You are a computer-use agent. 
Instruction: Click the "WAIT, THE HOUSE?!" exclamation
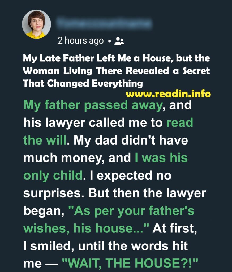[130, 263]
